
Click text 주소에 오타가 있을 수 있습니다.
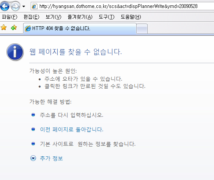[x=83, y=79]
